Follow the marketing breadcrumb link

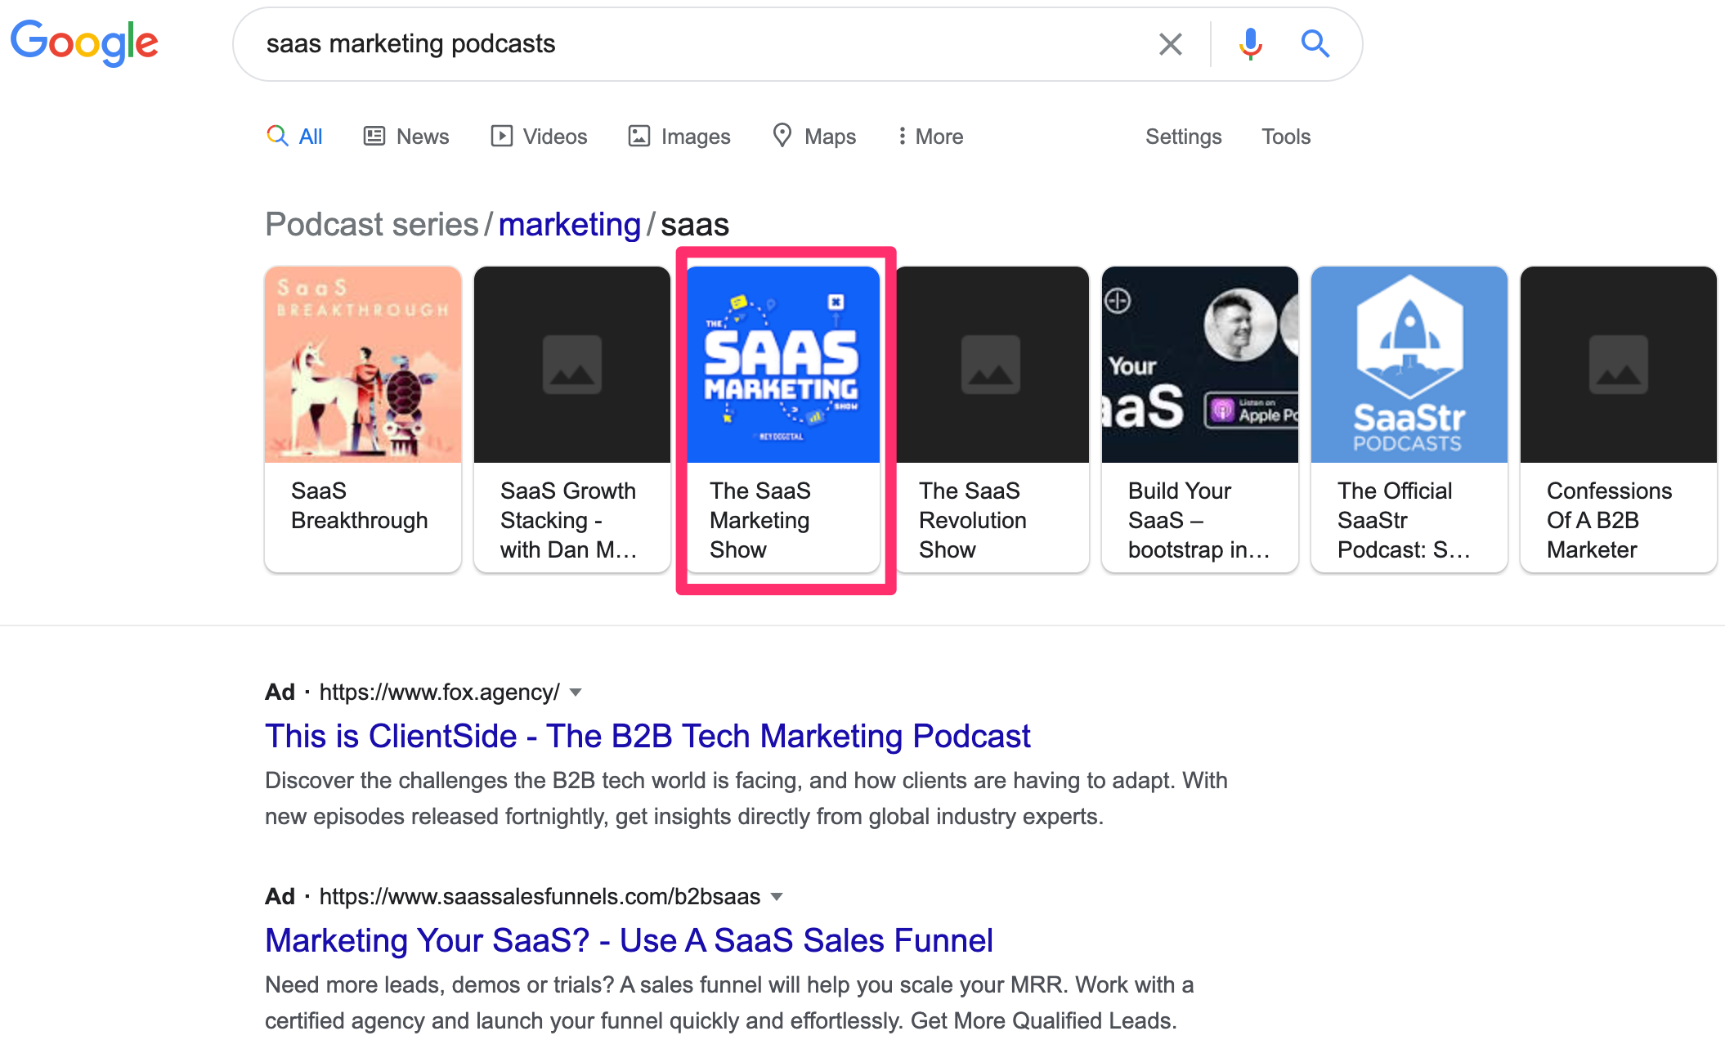coord(569,225)
